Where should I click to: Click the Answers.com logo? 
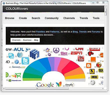point(19,67)
